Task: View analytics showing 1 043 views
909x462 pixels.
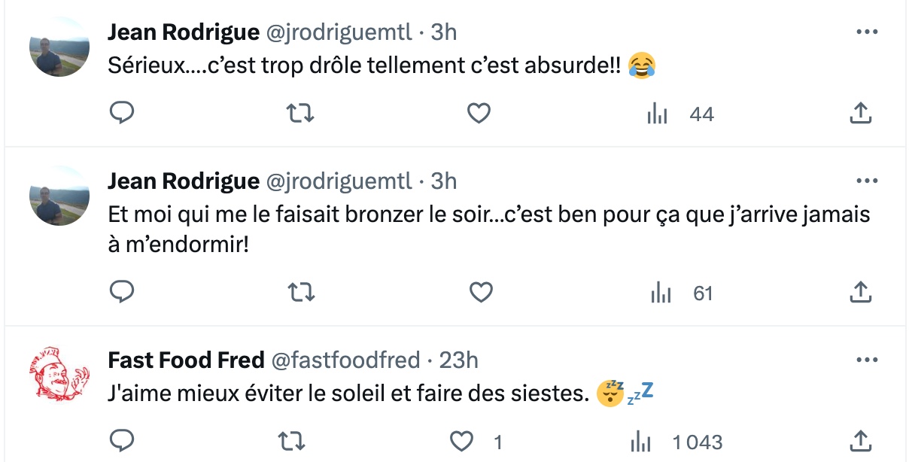Action: (x=675, y=442)
